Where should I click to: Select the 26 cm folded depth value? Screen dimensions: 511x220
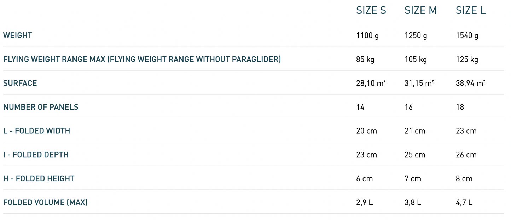pos(466,155)
